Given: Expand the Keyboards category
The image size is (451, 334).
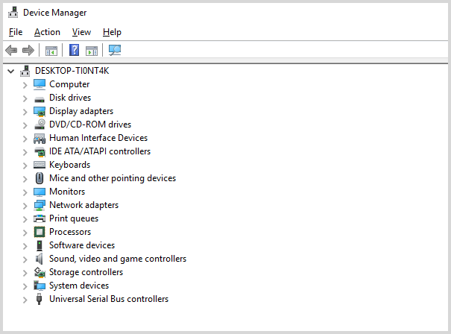Looking at the screenshot, I should point(25,166).
